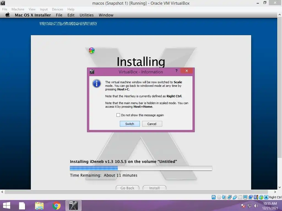Restore down the VirtualBox window
This screenshot has height=211, width=282.
coord(265,2)
